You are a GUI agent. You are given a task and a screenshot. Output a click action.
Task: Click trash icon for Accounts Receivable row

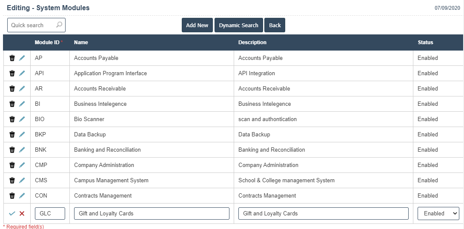pyautogui.click(x=12, y=89)
